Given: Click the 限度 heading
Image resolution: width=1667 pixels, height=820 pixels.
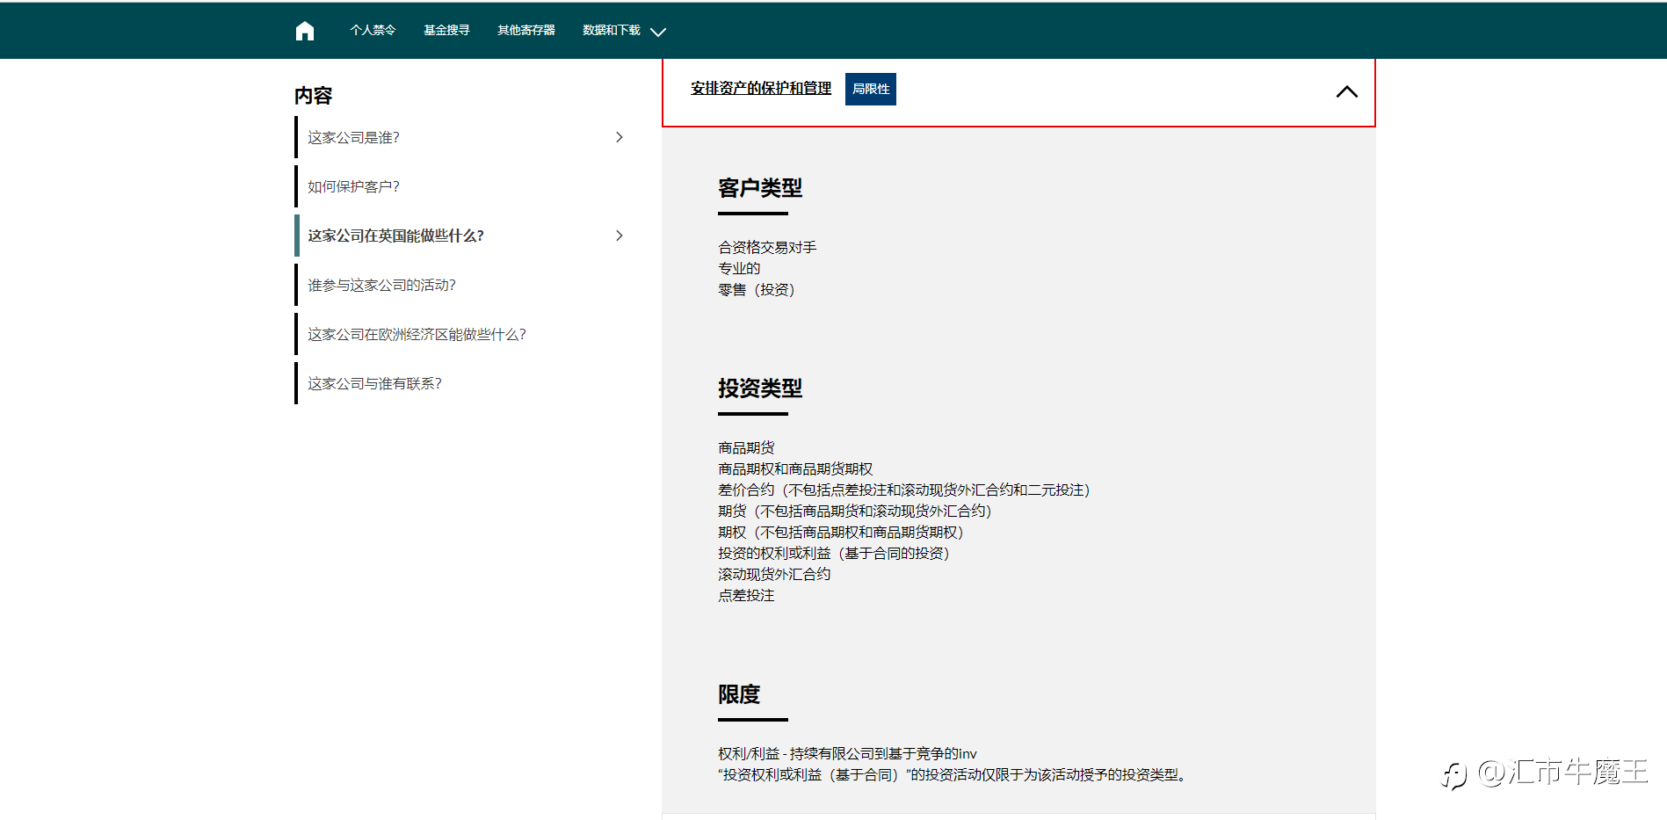Looking at the screenshot, I should tap(739, 694).
